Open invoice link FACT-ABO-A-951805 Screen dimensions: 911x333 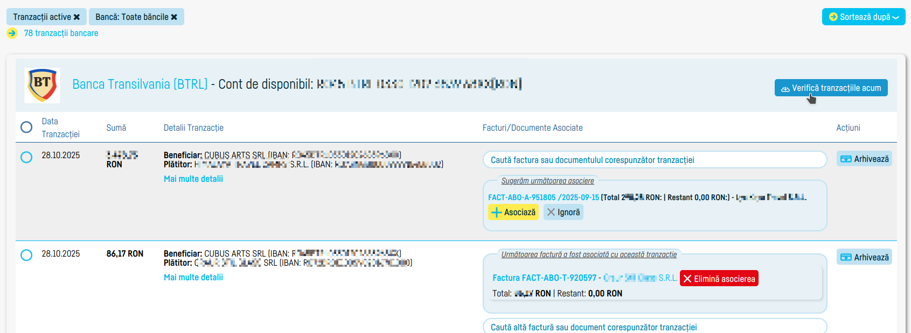point(543,197)
